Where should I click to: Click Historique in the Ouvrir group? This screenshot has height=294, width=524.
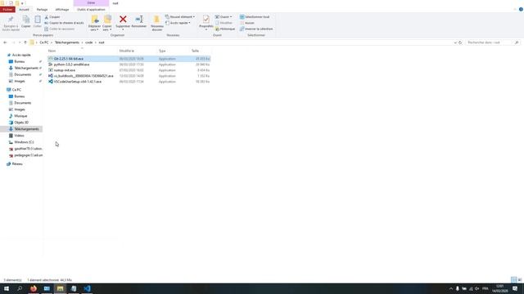coord(225,29)
